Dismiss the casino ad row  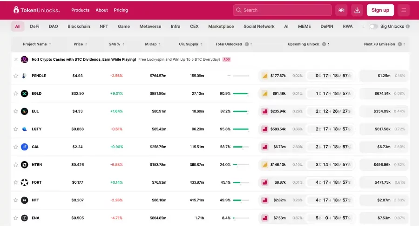tap(16, 59)
